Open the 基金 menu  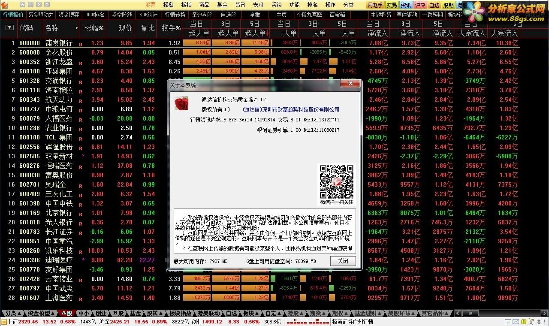[222, 5]
